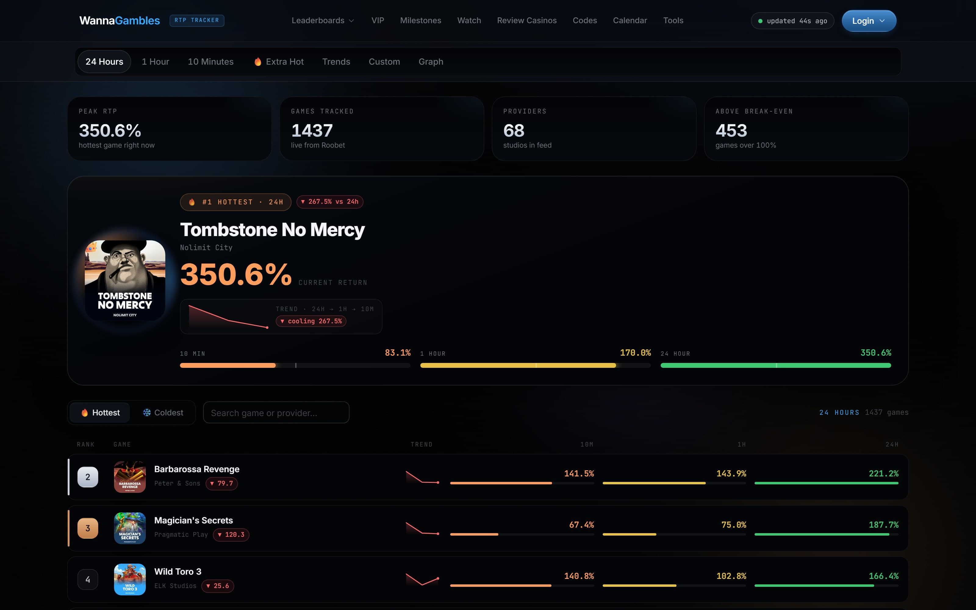Click the Barbarossa Revenge game name

[197, 469]
